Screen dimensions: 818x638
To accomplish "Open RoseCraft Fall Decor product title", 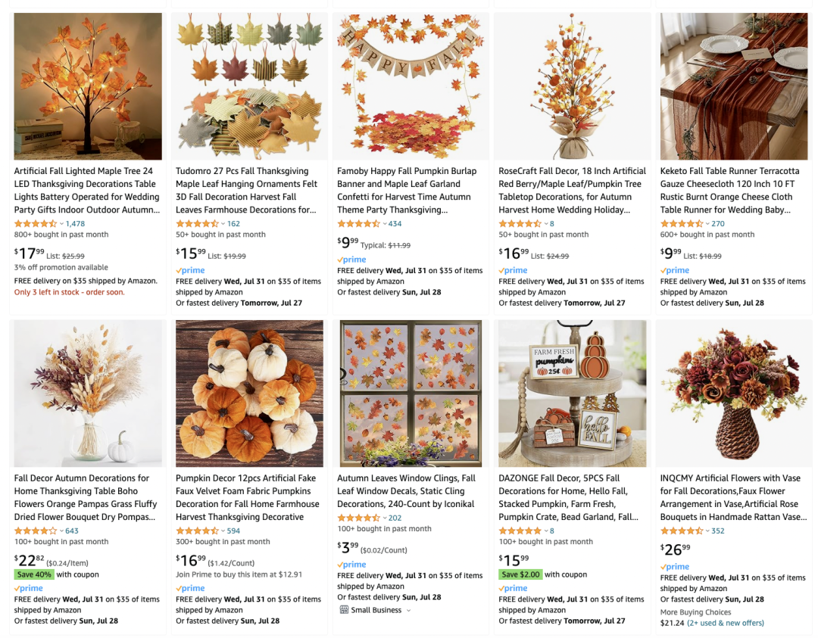I will [573, 190].
